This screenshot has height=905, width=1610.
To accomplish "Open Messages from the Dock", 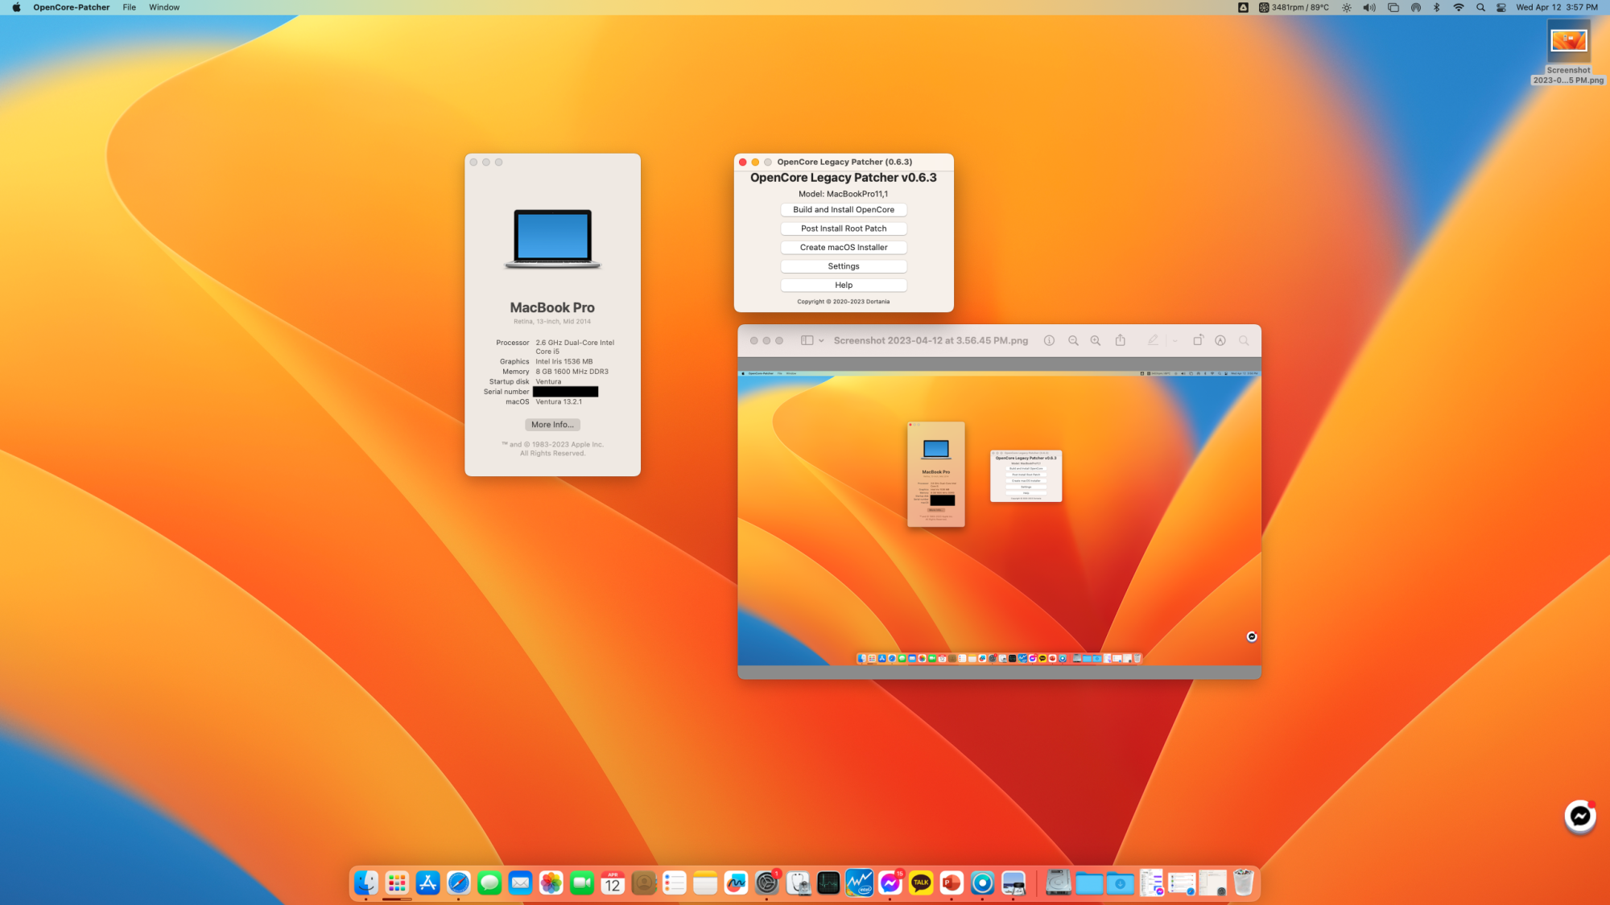I will [x=489, y=883].
